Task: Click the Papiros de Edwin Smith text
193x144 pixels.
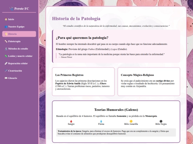Action: click(x=68, y=84)
